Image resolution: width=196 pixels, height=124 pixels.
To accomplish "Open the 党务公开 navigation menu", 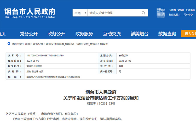I will click(x=29, y=34).
